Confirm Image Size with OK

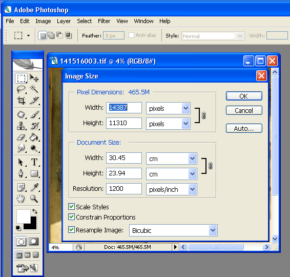pos(244,96)
